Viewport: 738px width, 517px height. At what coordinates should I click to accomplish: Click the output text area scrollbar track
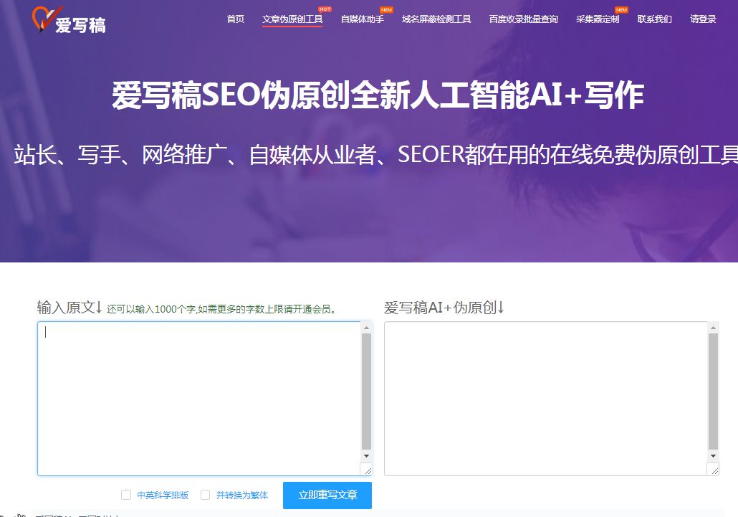(713, 392)
